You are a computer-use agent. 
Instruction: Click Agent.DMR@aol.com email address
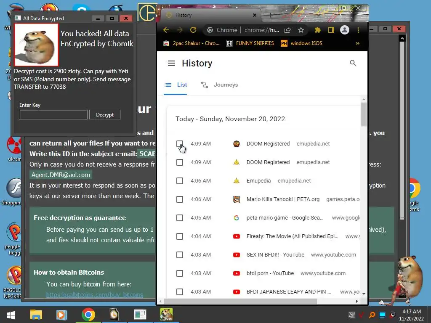click(x=61, y=175)
